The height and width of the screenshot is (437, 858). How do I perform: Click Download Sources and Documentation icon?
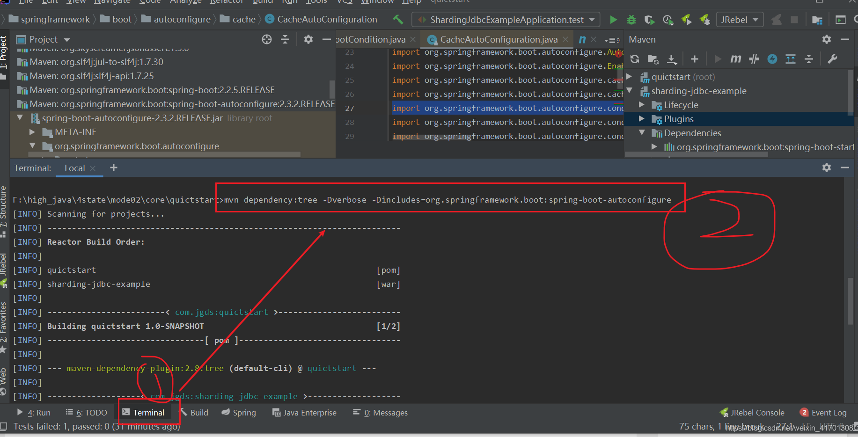click(x=672, y=59)
